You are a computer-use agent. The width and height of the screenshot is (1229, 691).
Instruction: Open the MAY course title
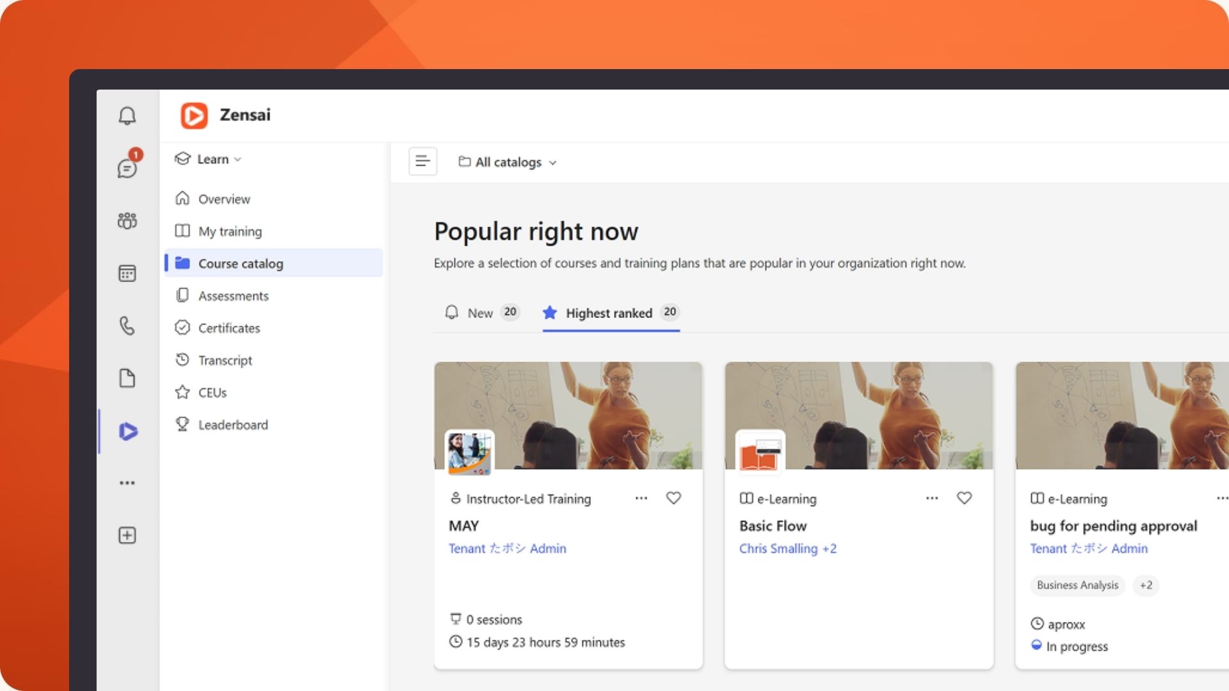(463, 526)
